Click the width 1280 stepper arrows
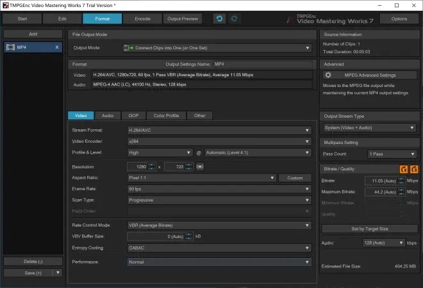The image size is (423, 288). point(152,167)
